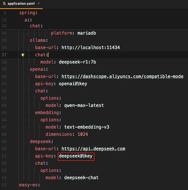Switch to the application.yaml tab
This screenshot has width=188, height=190.
point(21,4)
